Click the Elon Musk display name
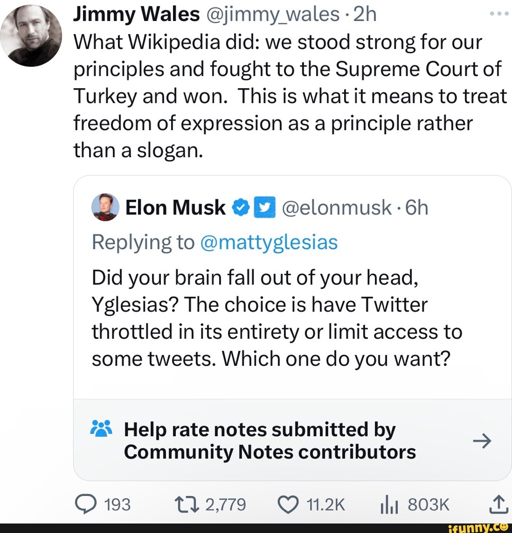512x533 pixels. [175, 207]
